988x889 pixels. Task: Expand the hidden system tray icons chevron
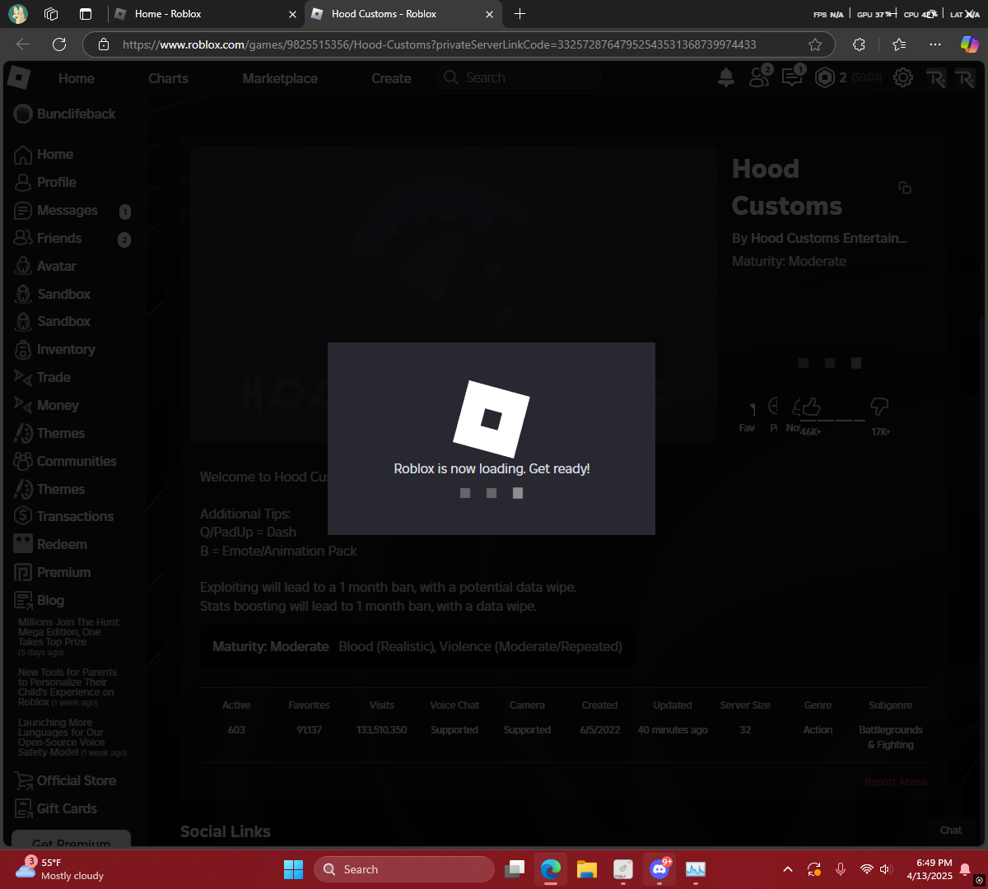(x=788, y=869)
